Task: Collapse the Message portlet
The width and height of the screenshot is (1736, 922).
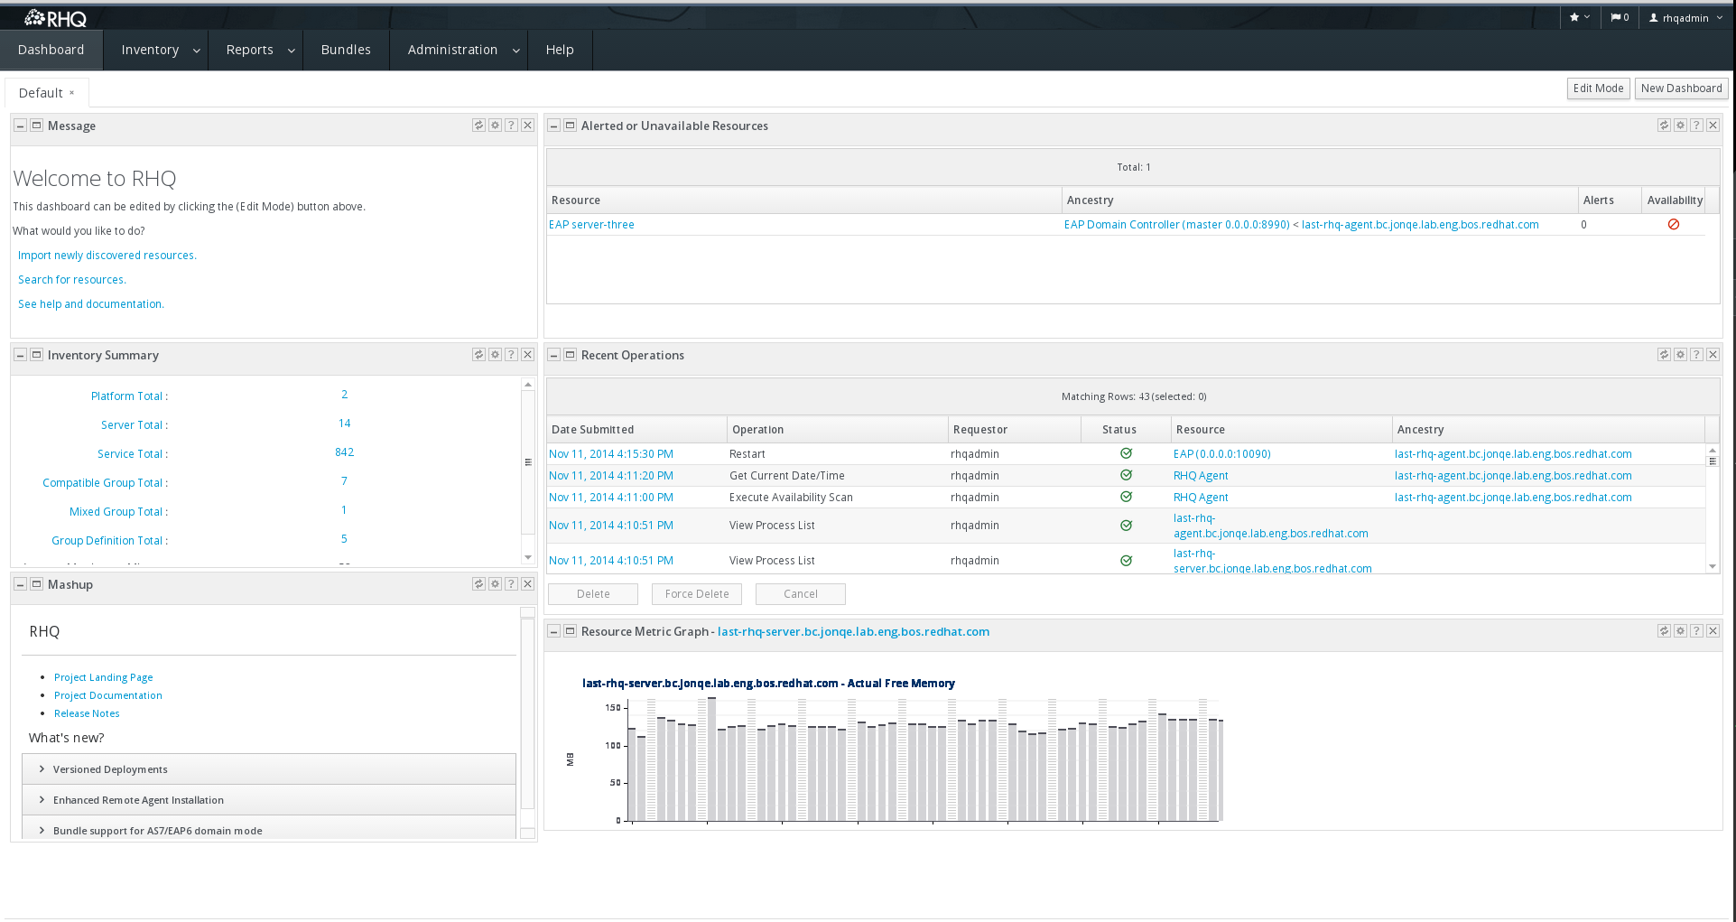Action: click(20, 126)
